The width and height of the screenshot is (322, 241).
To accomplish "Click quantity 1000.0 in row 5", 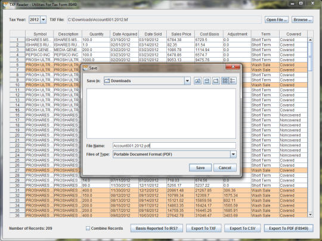I will (x=96, y=60).
